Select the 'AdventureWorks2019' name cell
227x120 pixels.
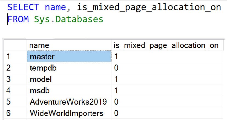click(x=69, y=102)
